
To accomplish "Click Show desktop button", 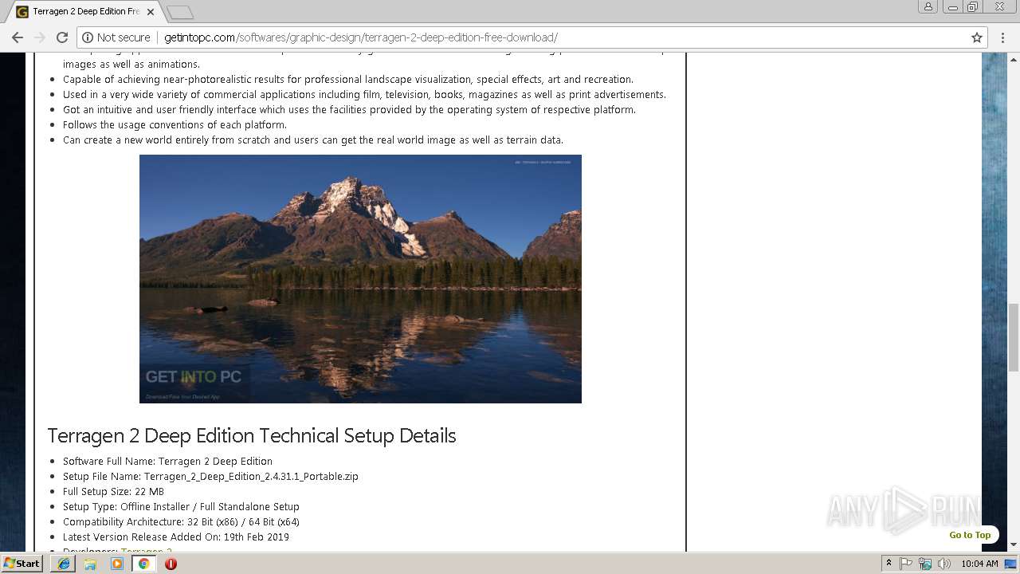I will [1011, 564].
